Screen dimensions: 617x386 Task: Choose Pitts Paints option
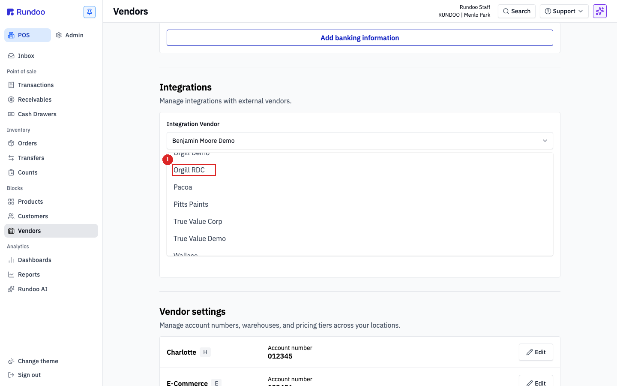(360, 204)
